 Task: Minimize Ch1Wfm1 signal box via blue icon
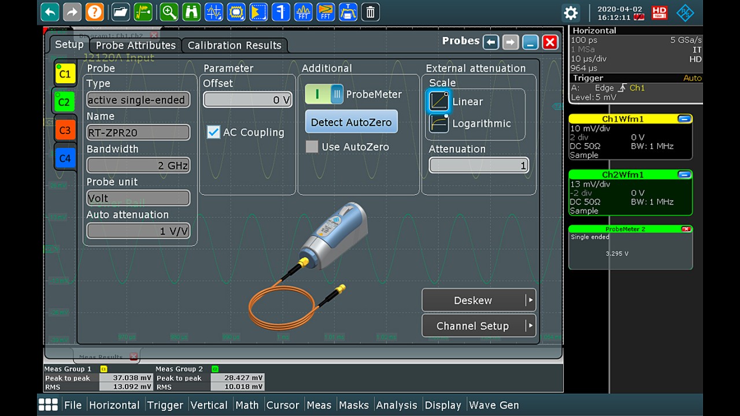(684, 118)
